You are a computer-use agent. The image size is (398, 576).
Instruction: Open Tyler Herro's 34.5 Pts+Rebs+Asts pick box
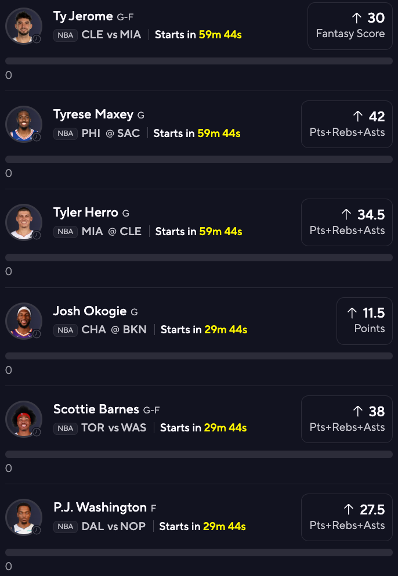point(347,222)
